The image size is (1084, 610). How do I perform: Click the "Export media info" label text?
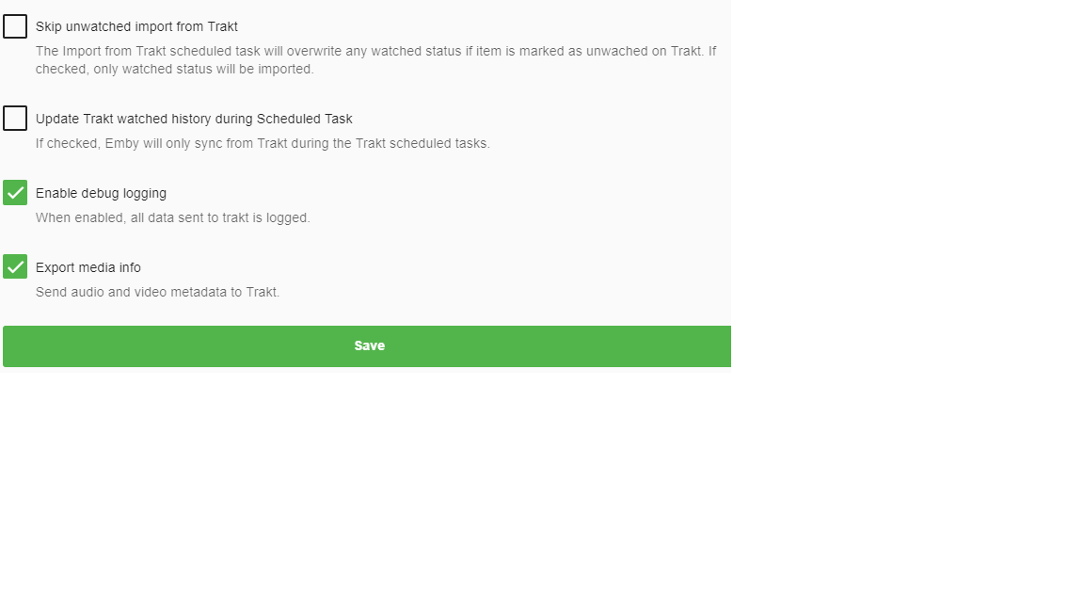tap(88, 267)
